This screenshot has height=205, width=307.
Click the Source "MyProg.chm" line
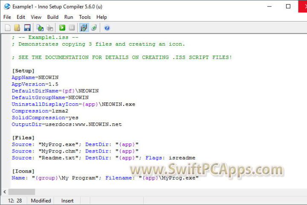pos(75,151)
